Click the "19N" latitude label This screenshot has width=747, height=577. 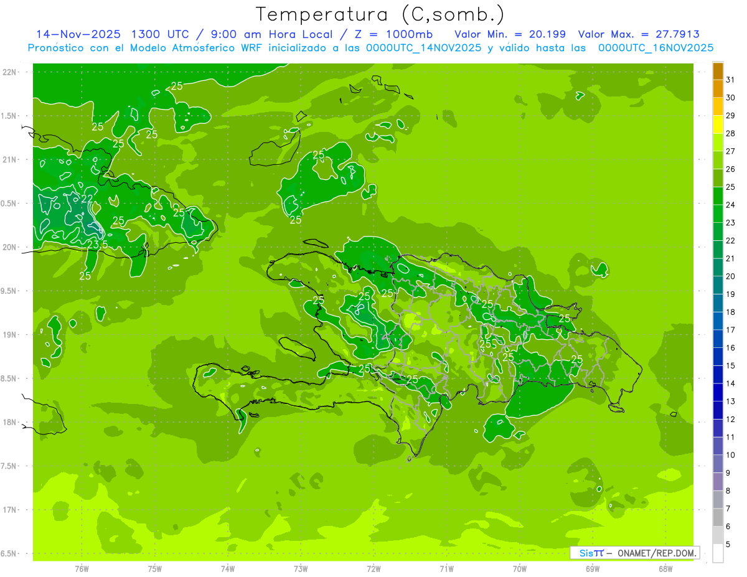[10, 335]
